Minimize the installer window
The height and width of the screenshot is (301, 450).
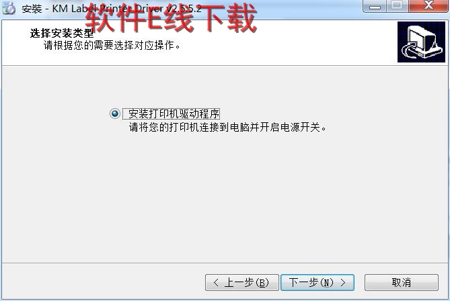click(x=375, y=6)
